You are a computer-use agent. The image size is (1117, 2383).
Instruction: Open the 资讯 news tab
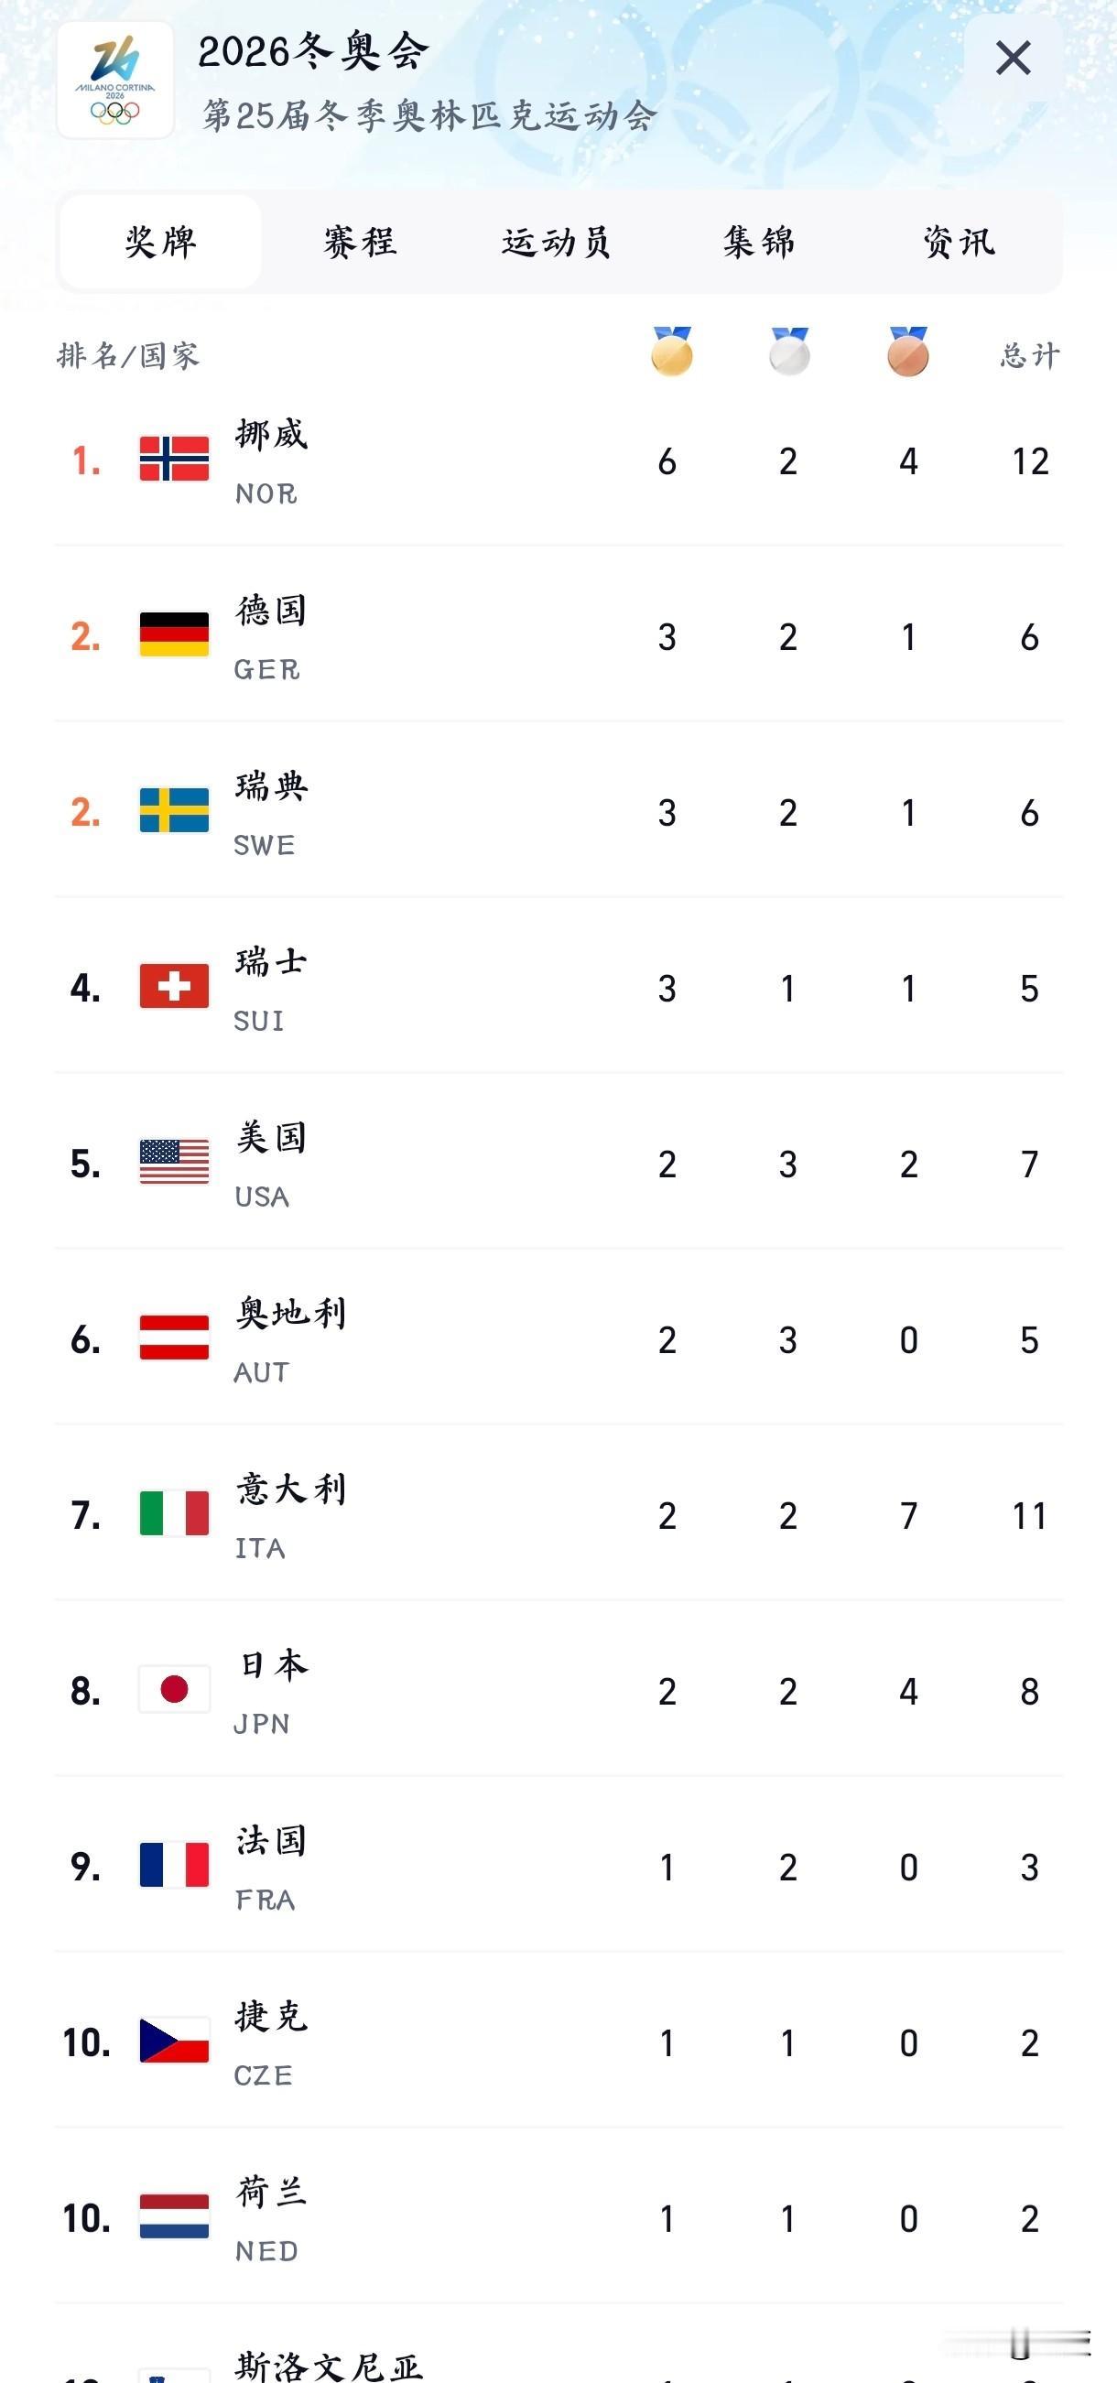click(959, 243)
